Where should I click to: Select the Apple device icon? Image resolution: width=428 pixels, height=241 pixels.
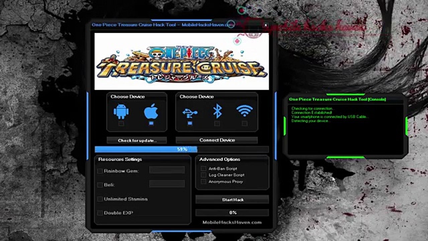click(151, 111)
